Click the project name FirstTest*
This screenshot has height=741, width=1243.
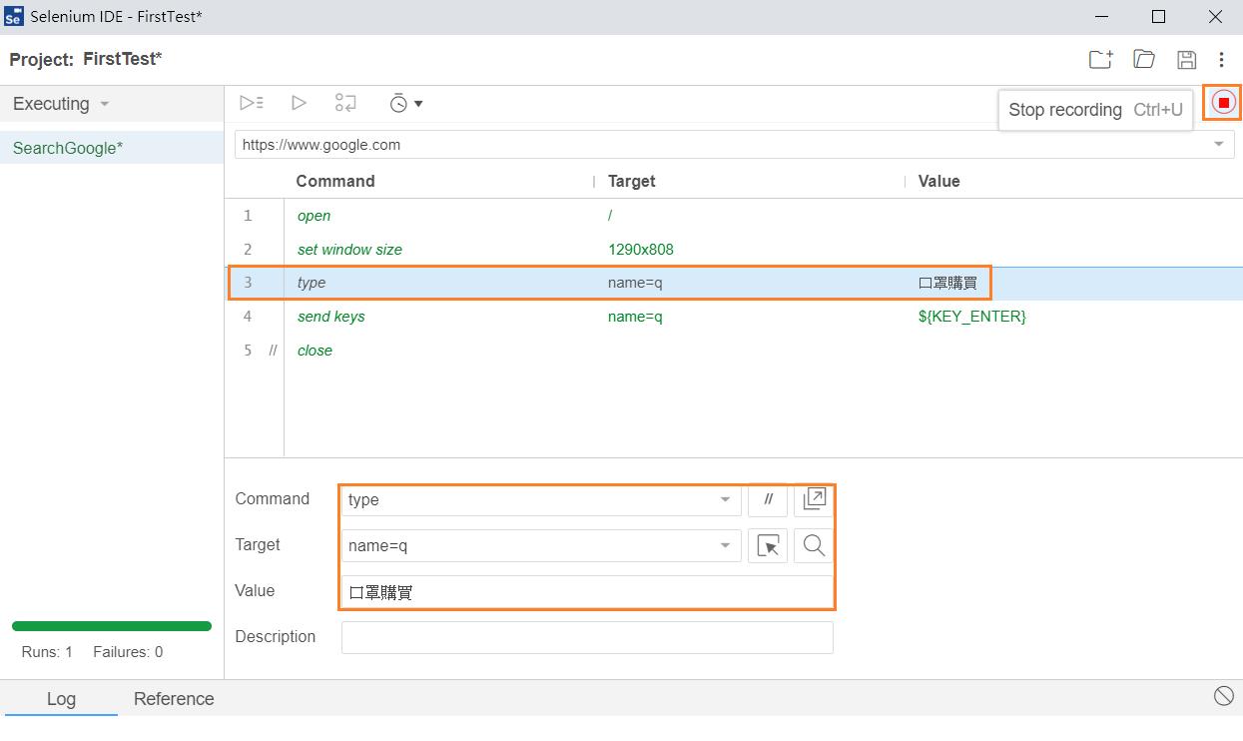click(123, 59)
